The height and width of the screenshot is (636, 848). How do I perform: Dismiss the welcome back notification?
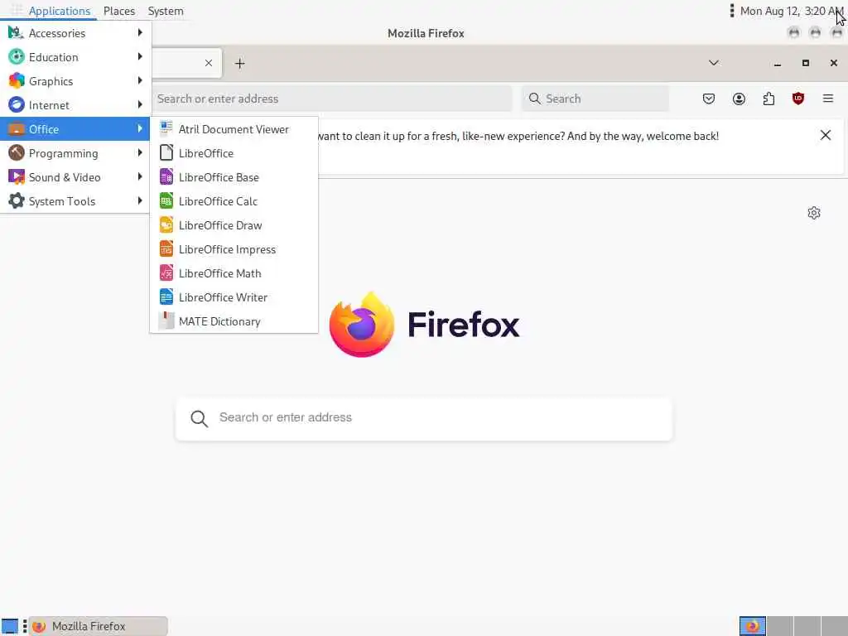coord(826,135)
